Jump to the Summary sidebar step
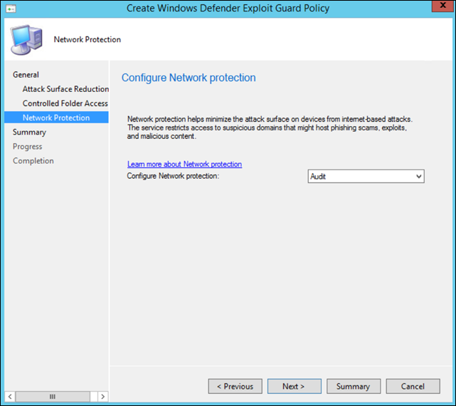The height and width of the screenshot is (406, 456). click(29, 132)
